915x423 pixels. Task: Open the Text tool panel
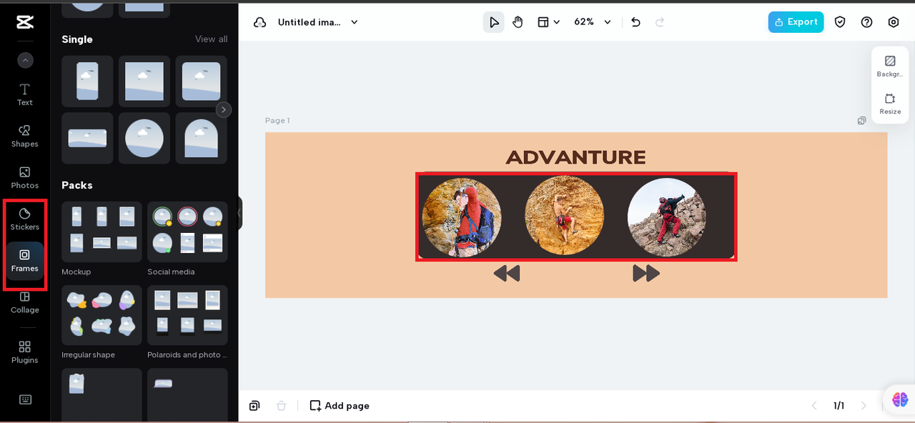click(25, 94)
